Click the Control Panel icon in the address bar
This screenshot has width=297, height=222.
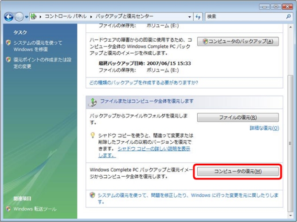pos(34,17)
